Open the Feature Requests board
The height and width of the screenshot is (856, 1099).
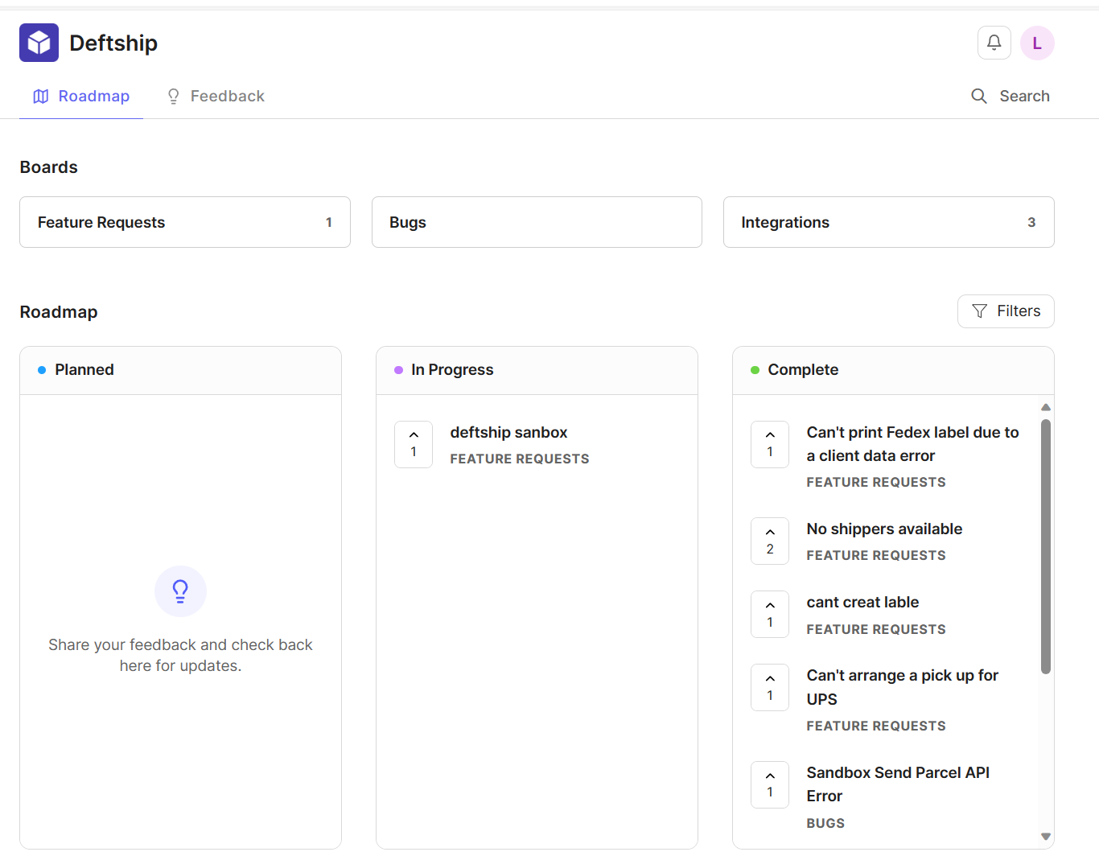(185, 222)
